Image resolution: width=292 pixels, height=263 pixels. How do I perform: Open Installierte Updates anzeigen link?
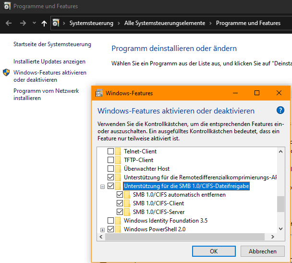coord(49,62)
